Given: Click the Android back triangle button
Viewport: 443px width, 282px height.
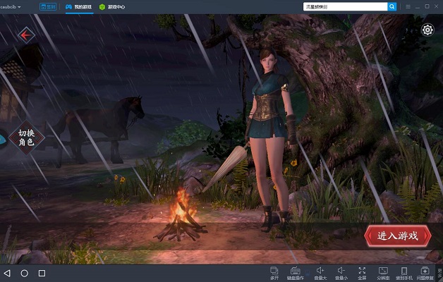Looking at the screenshot, I should coord(7,273).
